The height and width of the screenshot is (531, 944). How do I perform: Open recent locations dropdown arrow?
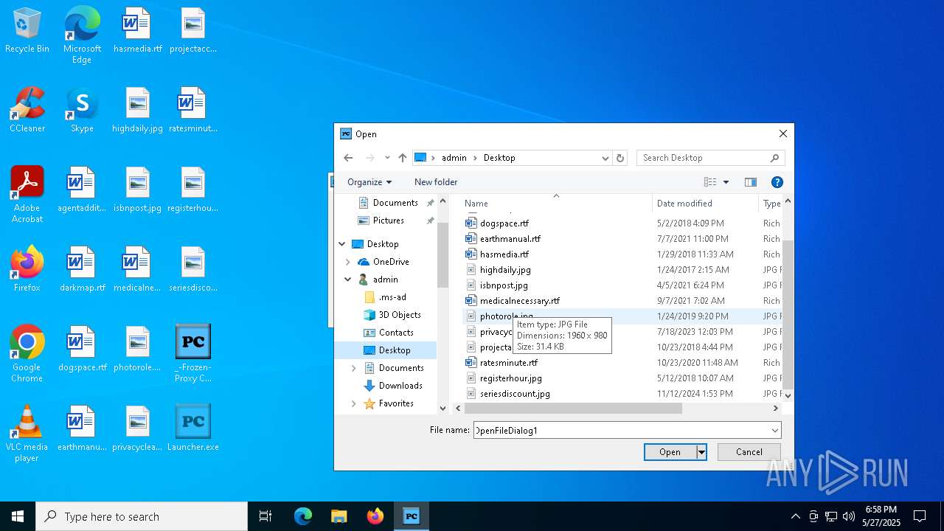pos(387,158)
